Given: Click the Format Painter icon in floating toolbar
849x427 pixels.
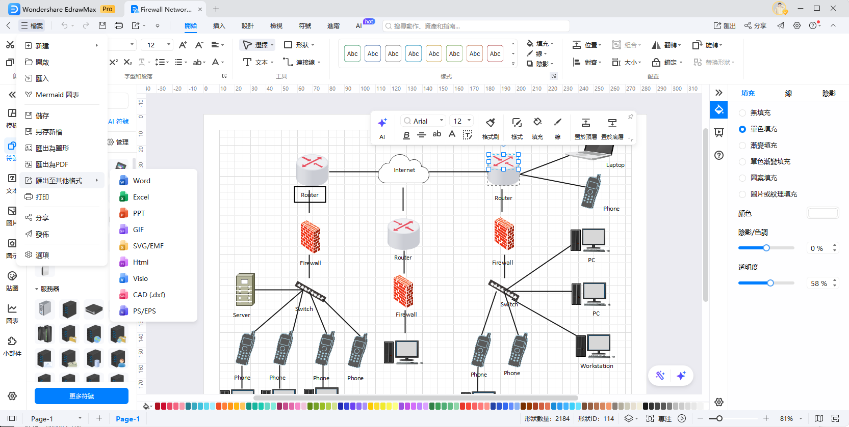Looking at the screenshot, I should click(490, 123).
